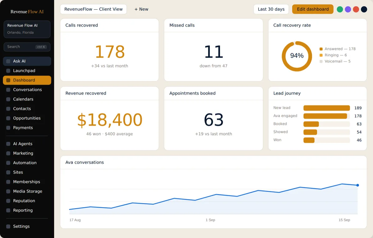This screenshot has height=238, width=373.
Task: Open the Opportunities label in sidebar
Action: click(x=27, y=118)
